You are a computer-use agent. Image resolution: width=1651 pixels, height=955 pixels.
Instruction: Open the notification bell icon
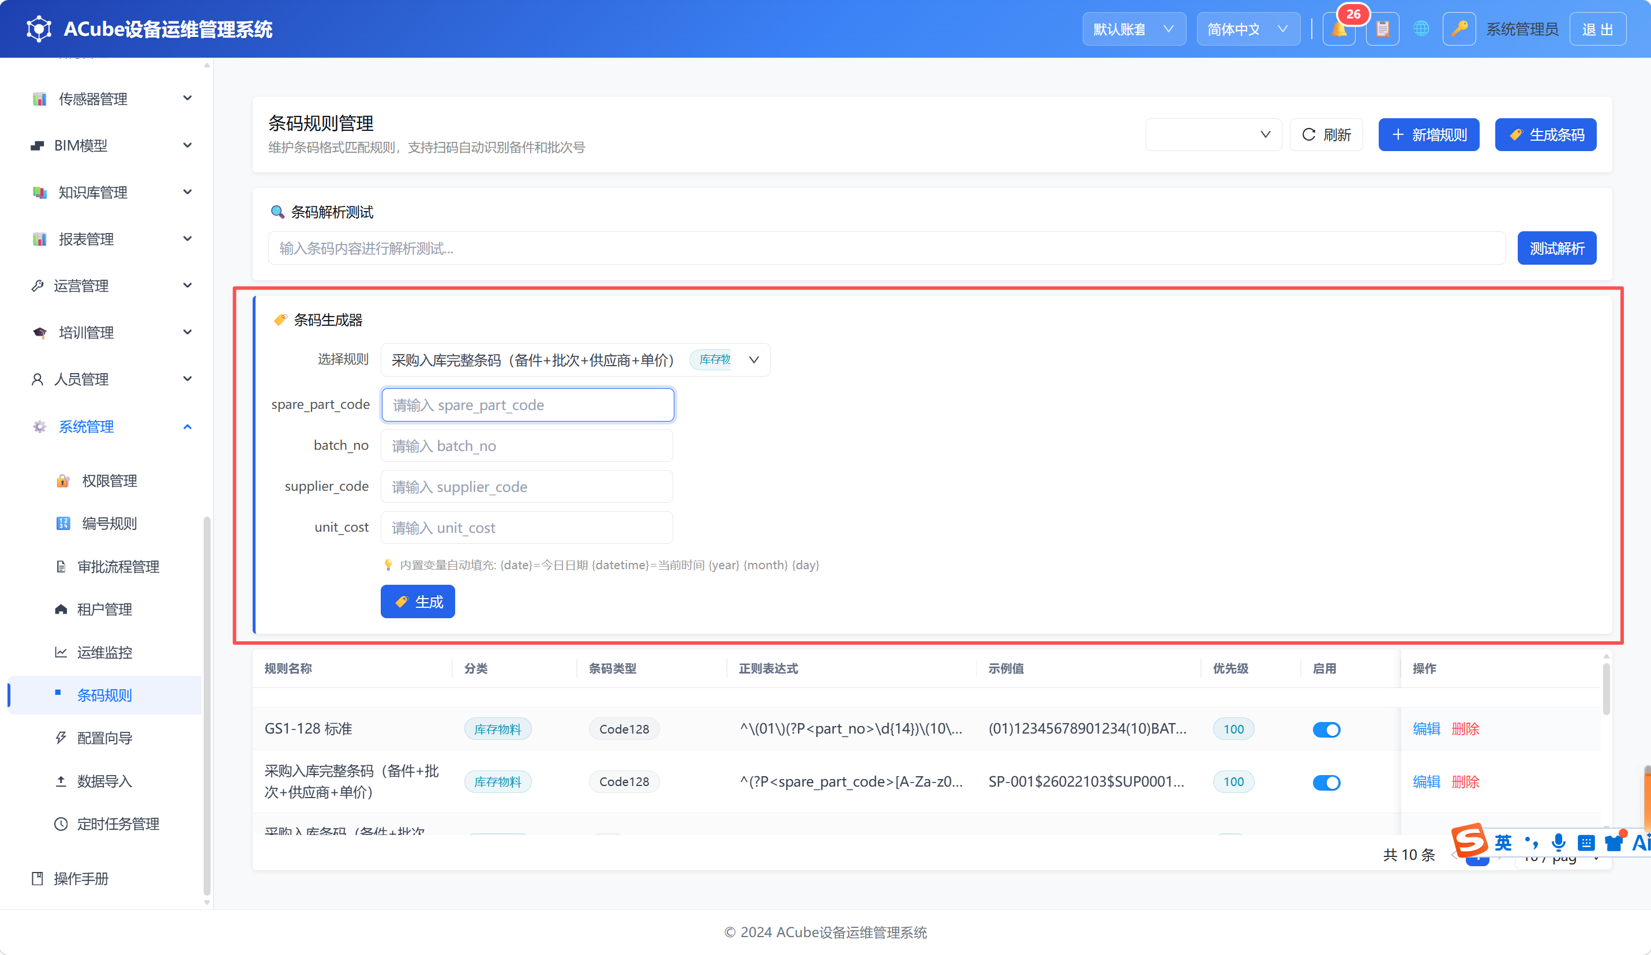tap(1338, 29)
